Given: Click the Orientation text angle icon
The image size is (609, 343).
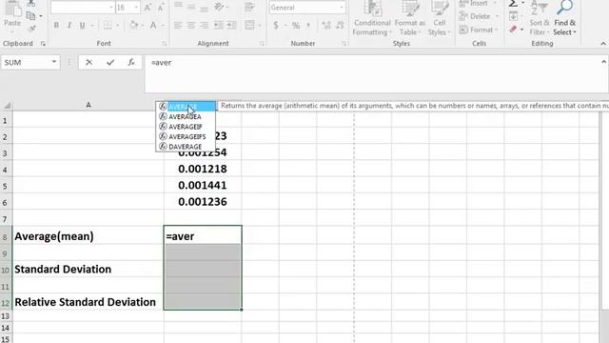Looking at the screenshot, I should (220, 7).
